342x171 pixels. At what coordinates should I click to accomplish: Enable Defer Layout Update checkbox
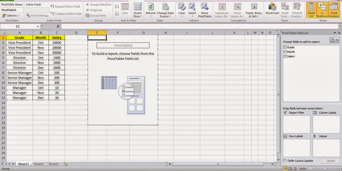(285, 161)
